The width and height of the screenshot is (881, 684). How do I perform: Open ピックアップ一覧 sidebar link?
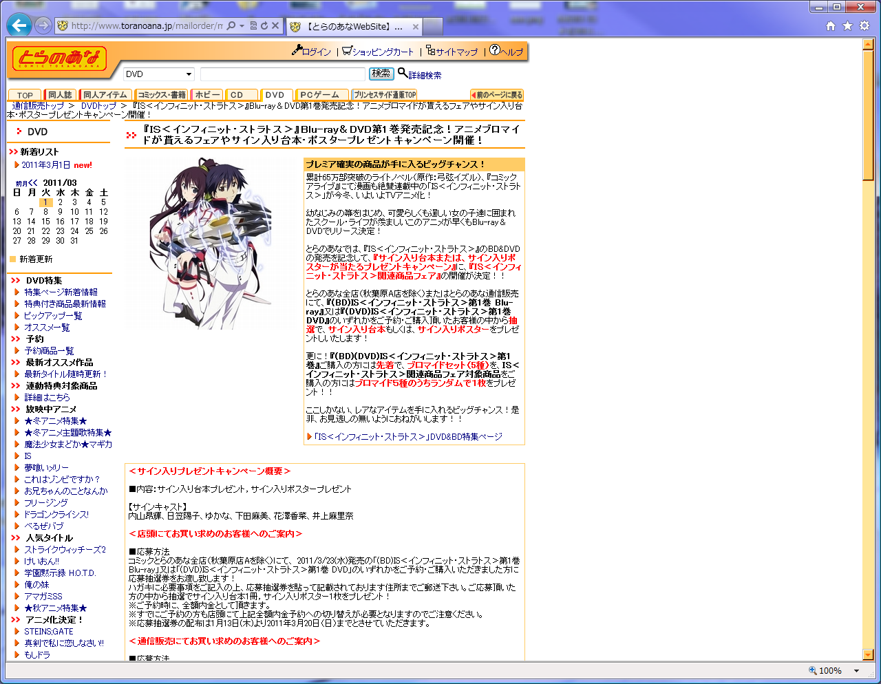[53, 316]
